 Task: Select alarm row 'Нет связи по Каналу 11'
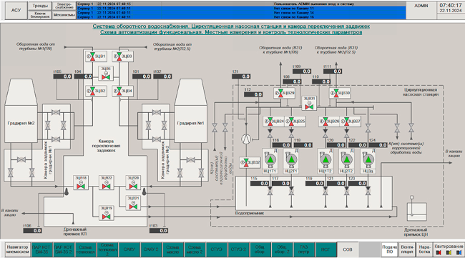click(x=241, y=9)
